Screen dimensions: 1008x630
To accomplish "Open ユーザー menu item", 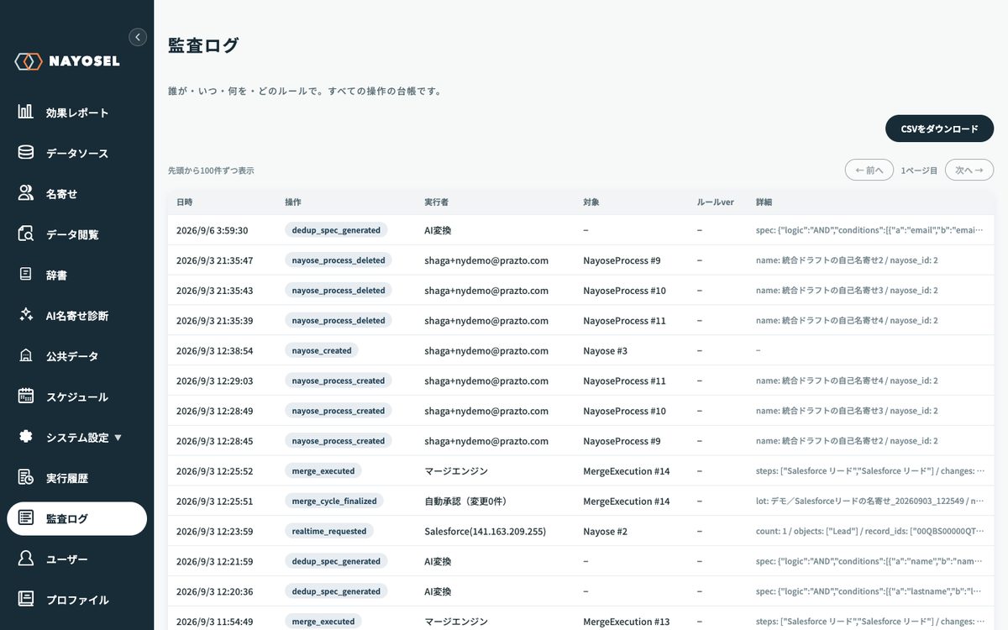I will point(76,559).
